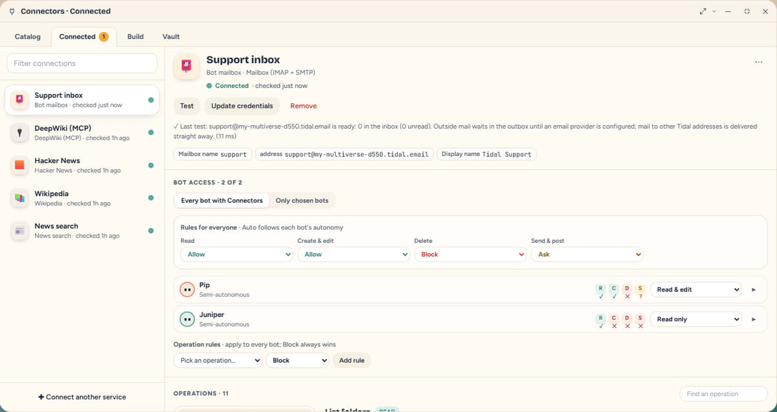Click the Find an operation field
The width and height of the screenshot is (777, 412).
[x=723, y=394]
